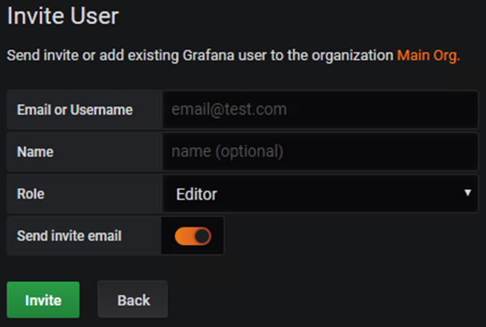Click the Email or Username input field
The width and height of the screenshot is (486, 327).
(x=320, y=110)
